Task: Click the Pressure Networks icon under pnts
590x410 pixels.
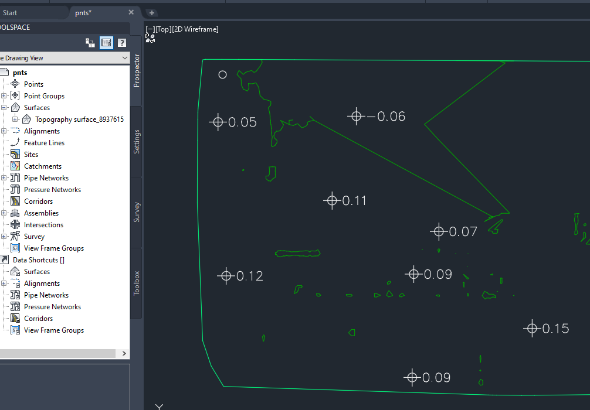Action: [x=15, y=189]
